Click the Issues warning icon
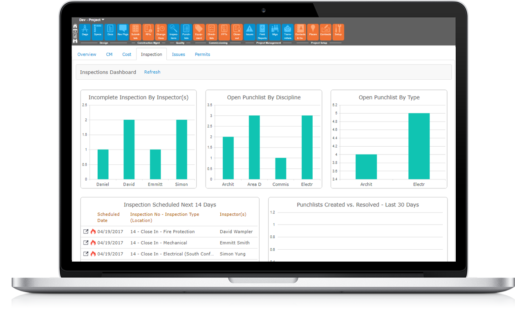 [250, 31]
